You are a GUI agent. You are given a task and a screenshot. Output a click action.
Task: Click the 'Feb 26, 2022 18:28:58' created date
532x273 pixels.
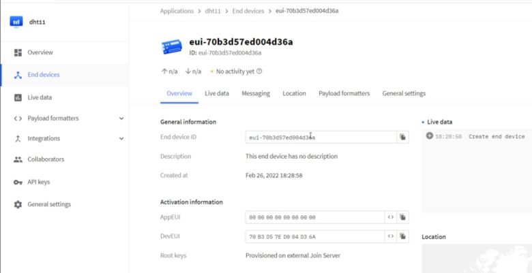pyautogui.click(x=274, y=176)
